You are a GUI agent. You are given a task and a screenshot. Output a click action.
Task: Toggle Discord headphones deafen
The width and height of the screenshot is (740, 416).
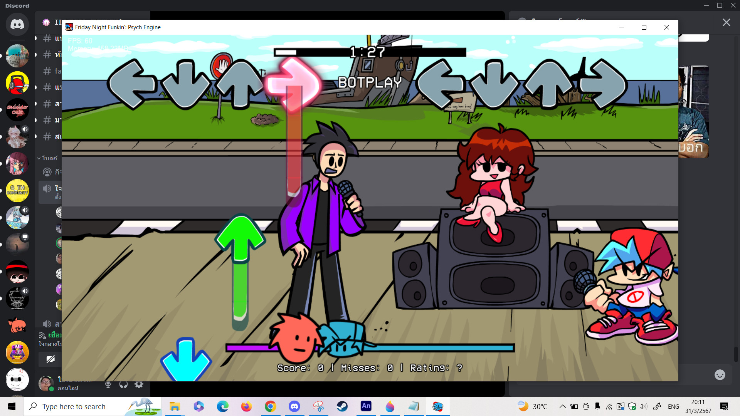point(123,384)
